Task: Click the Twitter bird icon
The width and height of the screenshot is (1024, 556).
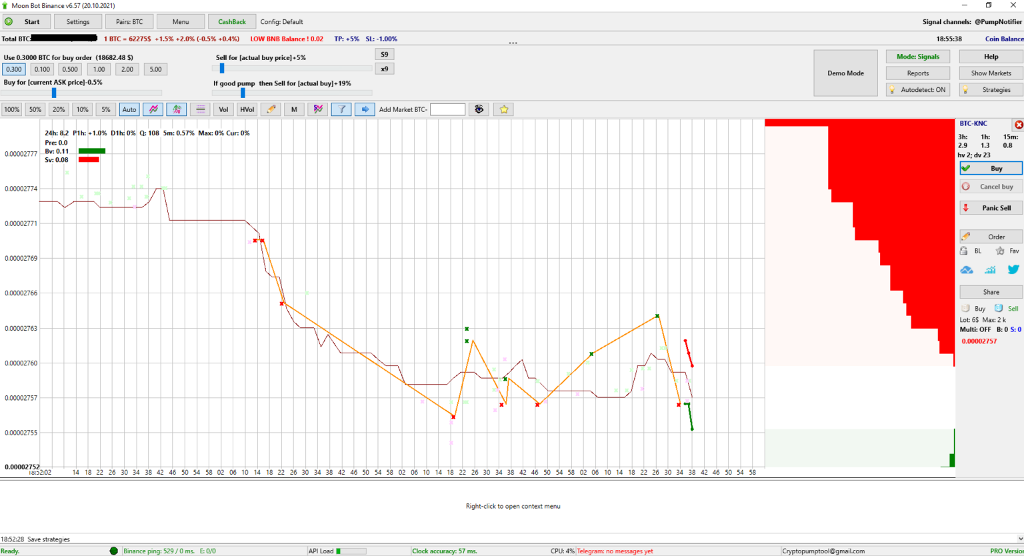Action: coord(1013,269)
